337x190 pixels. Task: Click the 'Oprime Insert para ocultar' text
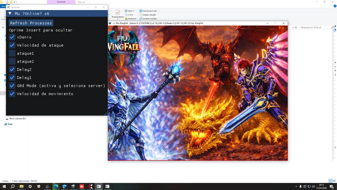(x=41, y=30)
